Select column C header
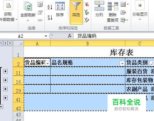 pyautogui.click(x=140, y=43)
